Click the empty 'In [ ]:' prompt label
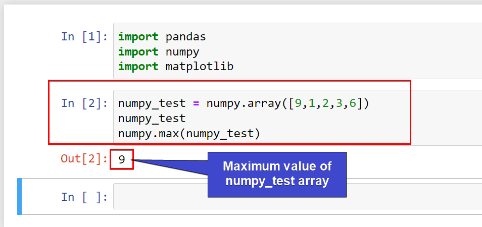This screenshot has width=482, height=227. click(84, 197)
